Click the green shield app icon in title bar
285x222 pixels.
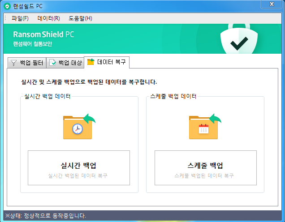[7, 6]
